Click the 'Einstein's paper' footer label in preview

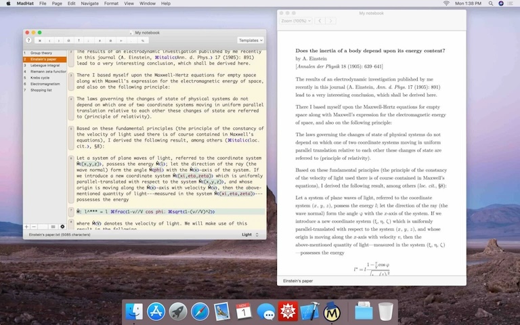[x=298, y=281]
